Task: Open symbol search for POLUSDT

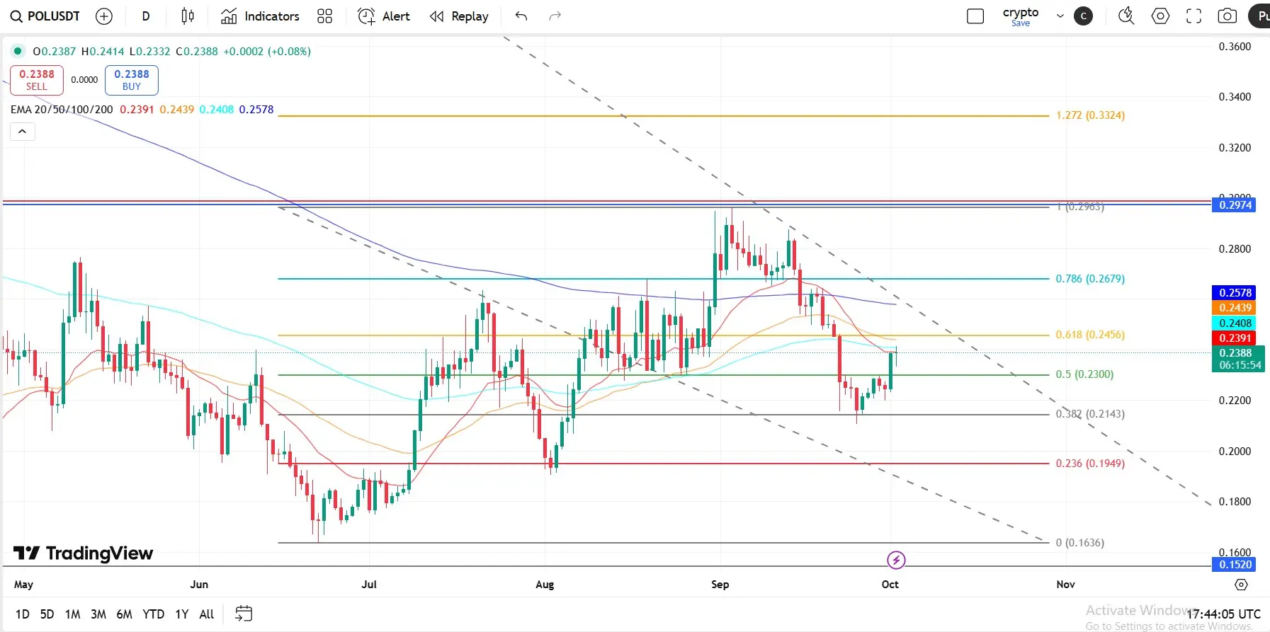Action: click(45, 16)
